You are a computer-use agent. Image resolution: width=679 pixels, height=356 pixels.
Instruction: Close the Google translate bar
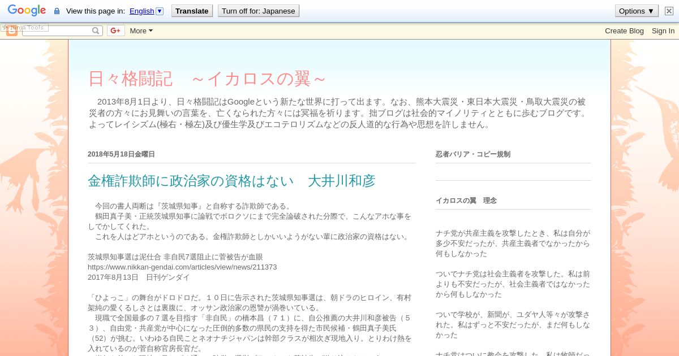point(669,11)
